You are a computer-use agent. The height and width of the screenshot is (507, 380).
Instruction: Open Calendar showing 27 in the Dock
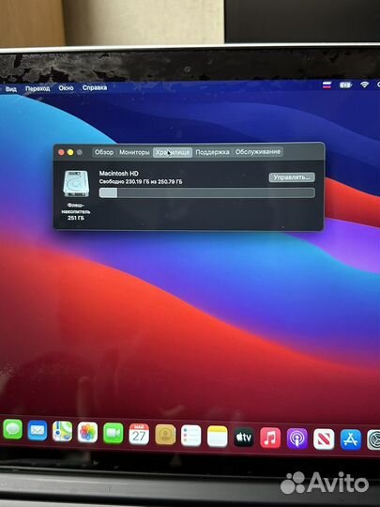pos(139,434)
